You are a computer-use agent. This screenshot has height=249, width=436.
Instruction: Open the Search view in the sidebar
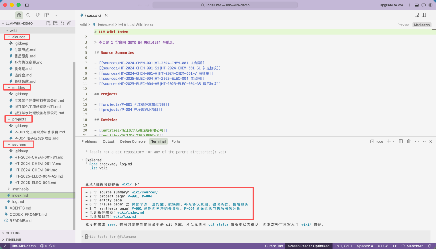click(28, 15)
